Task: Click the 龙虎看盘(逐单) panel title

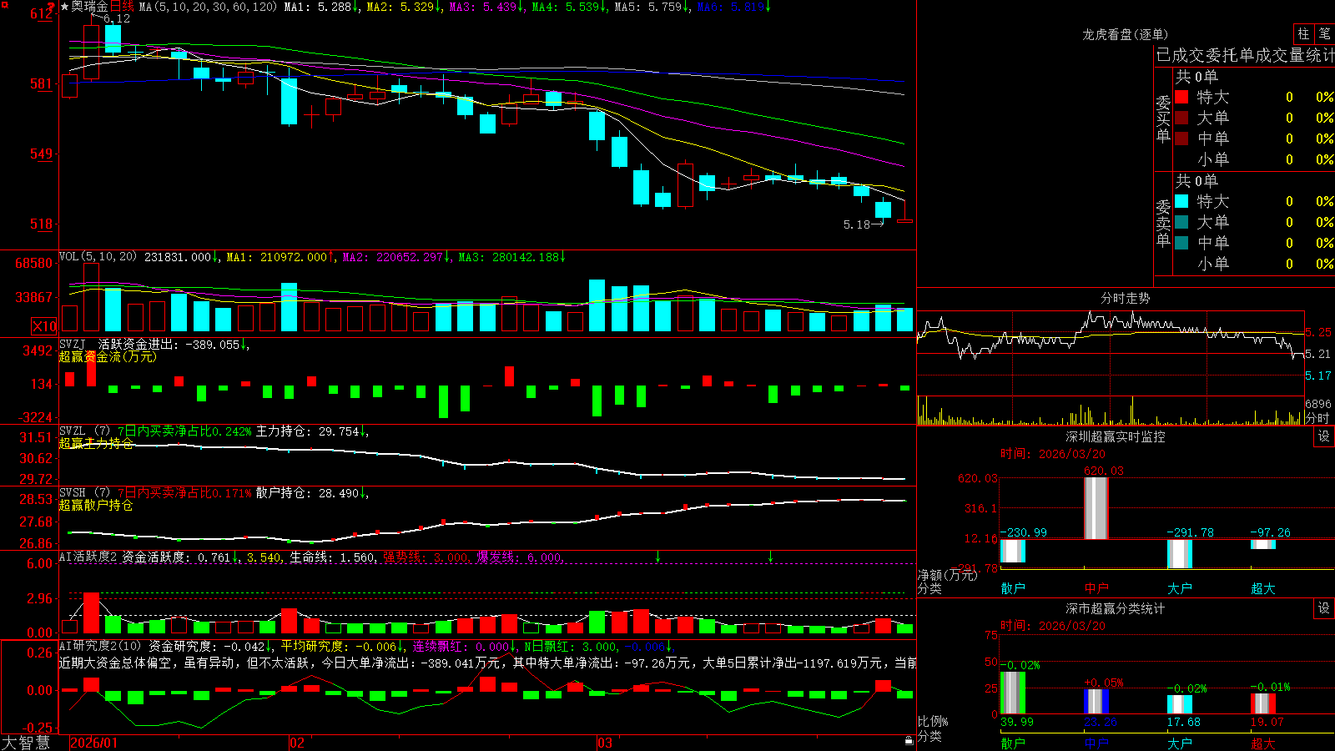Action: pos(1125,34)
